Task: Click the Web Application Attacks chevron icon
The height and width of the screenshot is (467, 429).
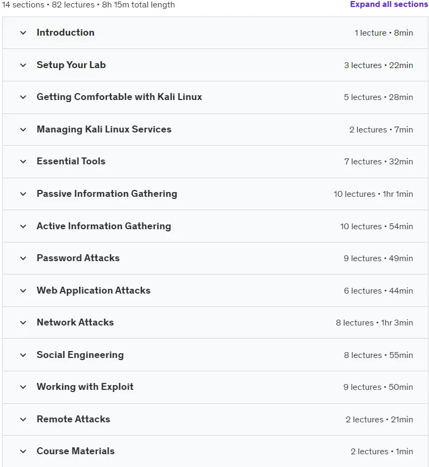Action: click(23, 291)
